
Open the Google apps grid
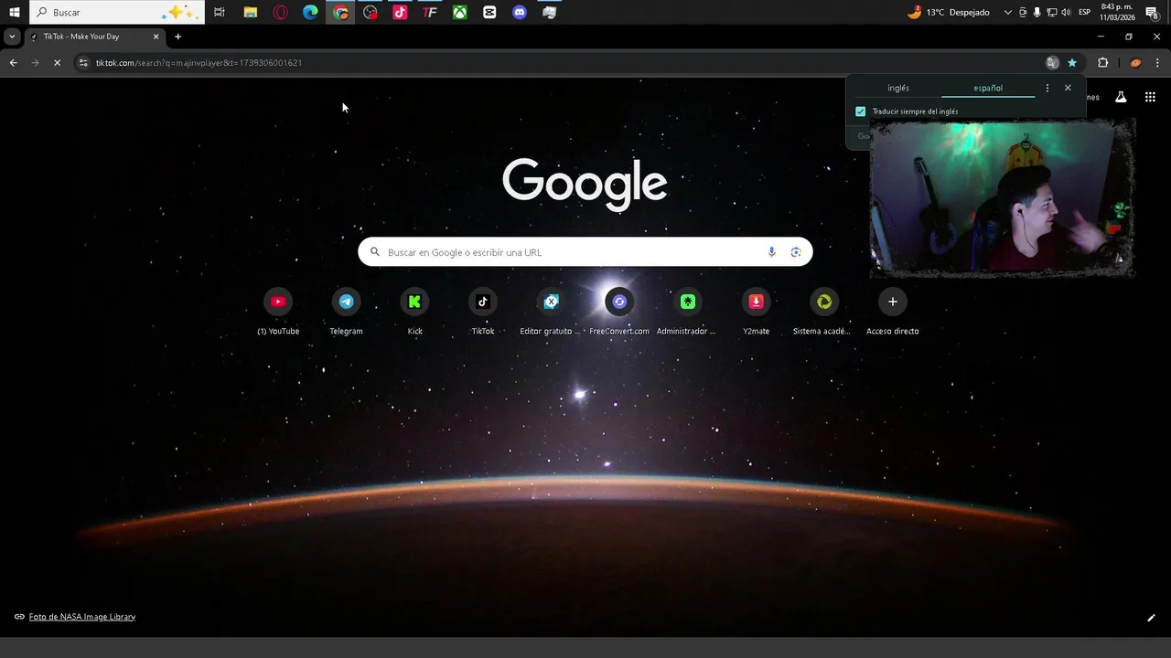pyautogui.click(x=1150, y=97)
